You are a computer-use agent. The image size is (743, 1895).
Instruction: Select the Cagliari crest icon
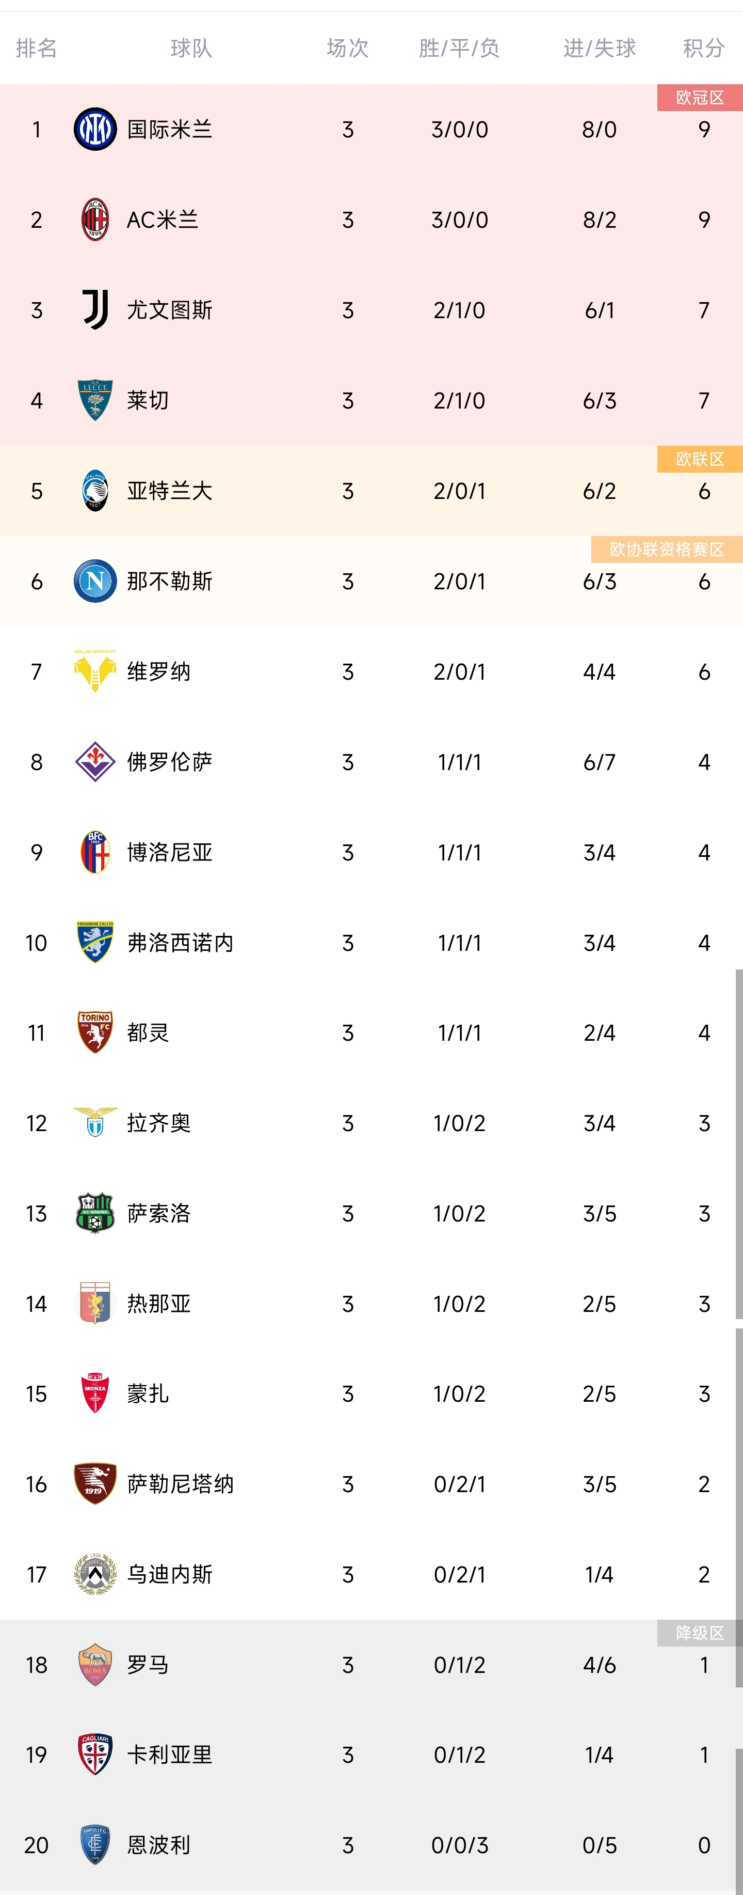(x=95, y=1755)
